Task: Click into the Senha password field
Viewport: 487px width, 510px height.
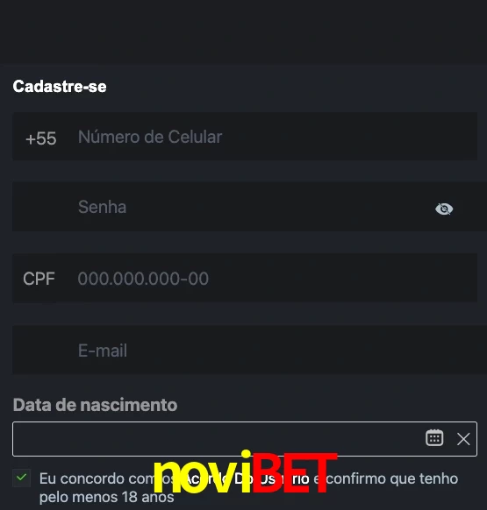Action: (x=249, y=207)
